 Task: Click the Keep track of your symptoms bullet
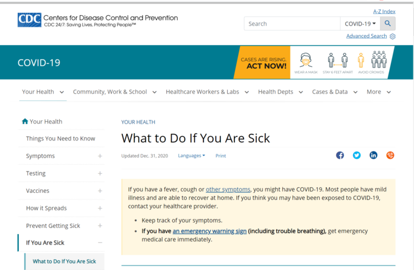182,220
